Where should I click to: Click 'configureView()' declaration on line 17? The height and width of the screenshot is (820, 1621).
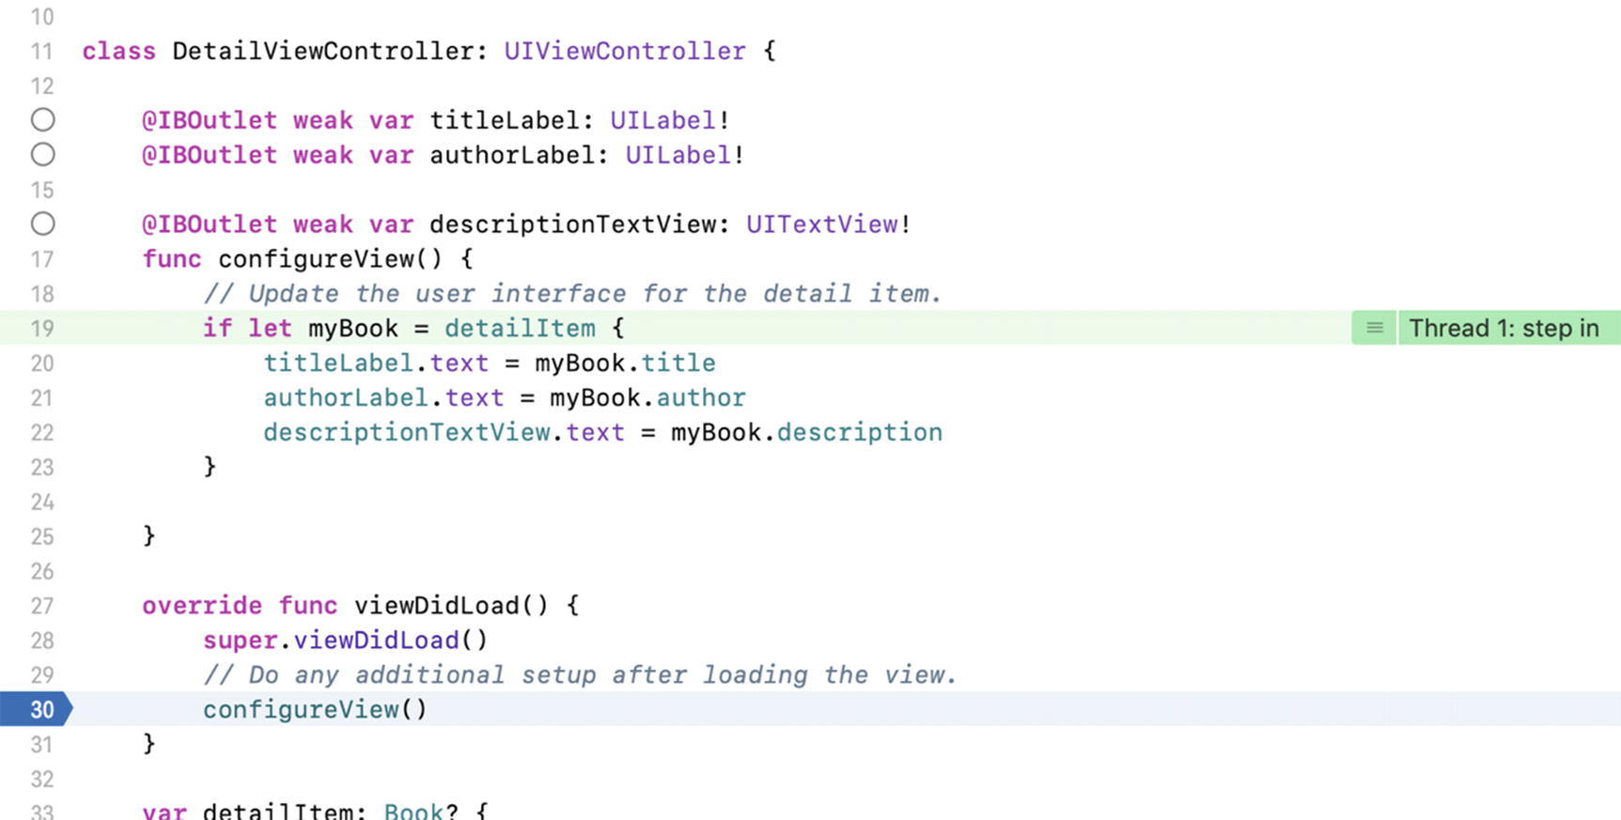(x=330, y=259)
